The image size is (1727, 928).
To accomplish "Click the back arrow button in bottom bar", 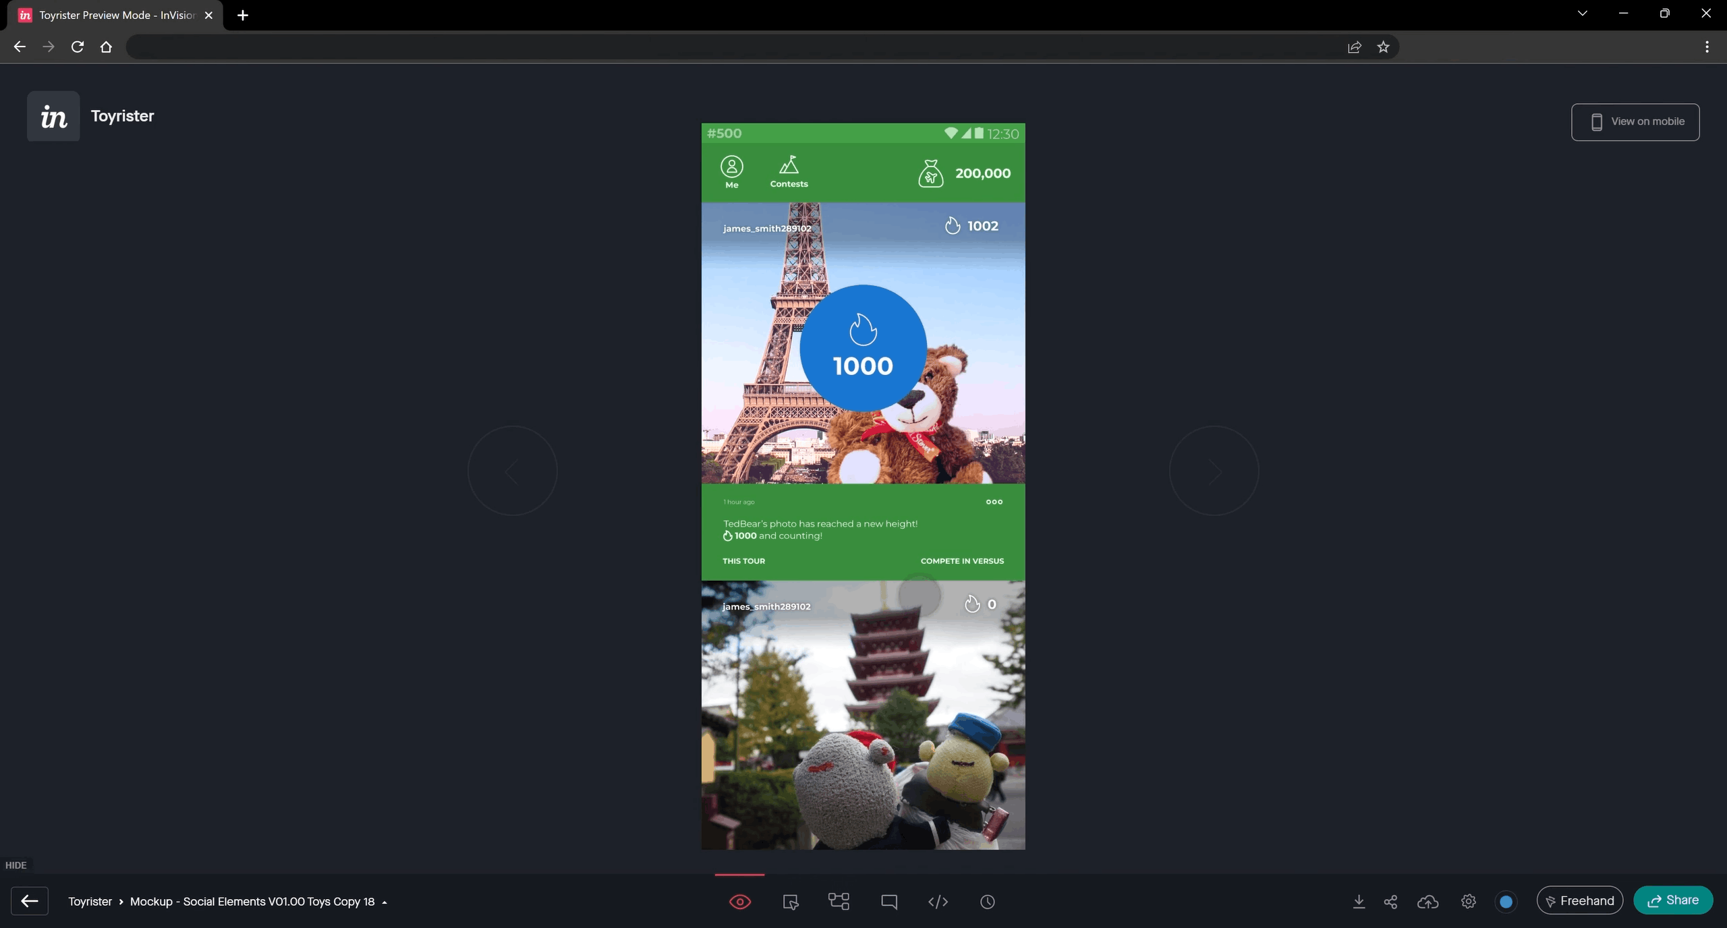I will click(x=30, y=901).
